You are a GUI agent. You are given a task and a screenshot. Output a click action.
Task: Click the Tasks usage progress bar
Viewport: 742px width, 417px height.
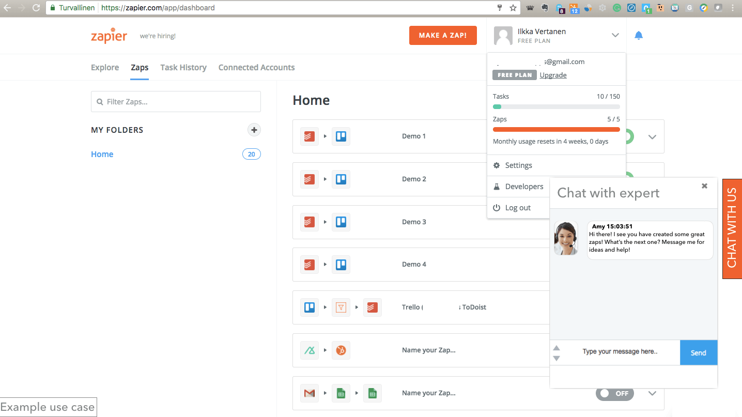[556, 107]
